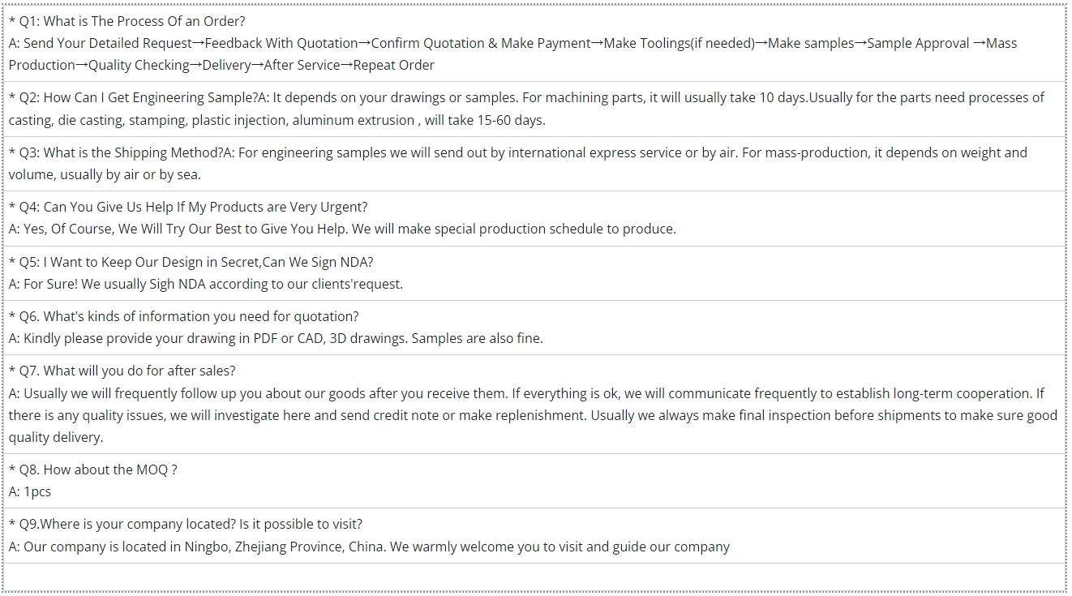The width and height of the screenshot is (1072, 596).
Task: Click the answer mentioning Ningbo, Zhejiang Province
Action: 369,547
